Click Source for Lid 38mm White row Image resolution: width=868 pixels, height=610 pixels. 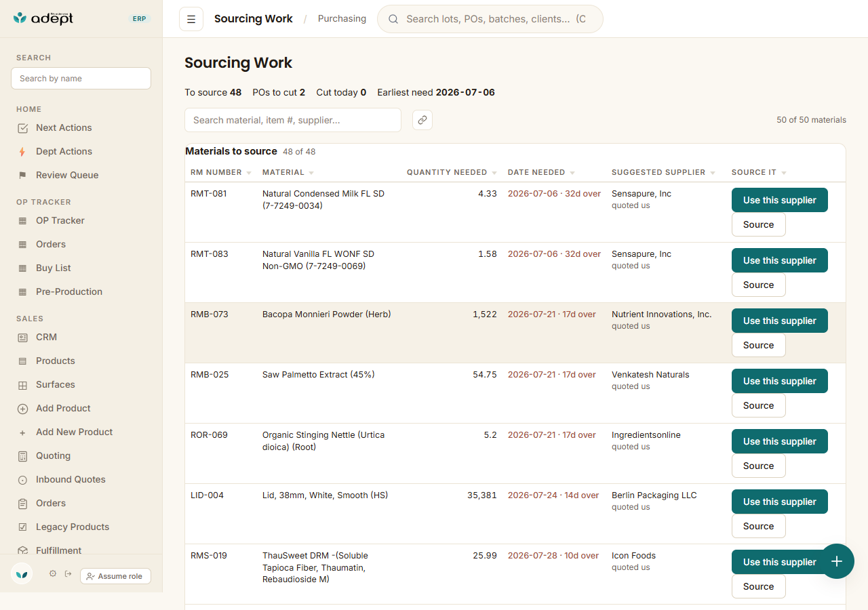point(758,526)
